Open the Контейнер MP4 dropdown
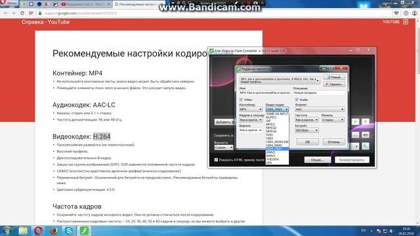 click(x=251, y=109)
